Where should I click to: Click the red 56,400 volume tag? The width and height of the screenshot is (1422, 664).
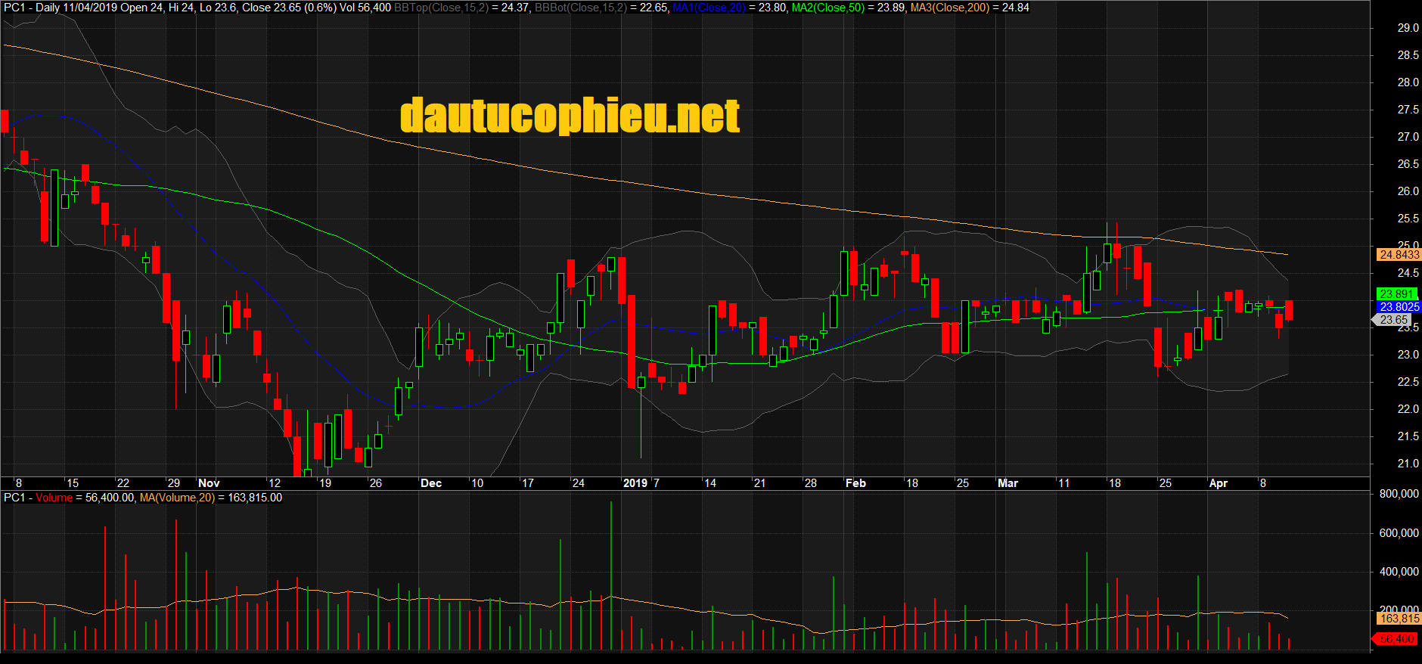(1396, 639)
